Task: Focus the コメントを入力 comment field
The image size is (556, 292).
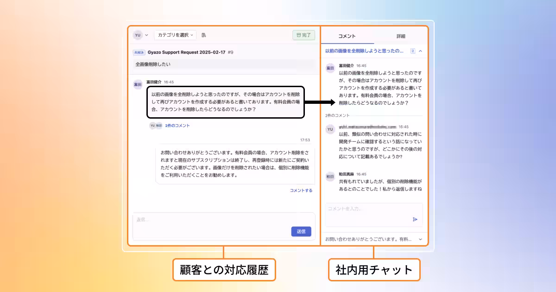Action: pyautogui.click(x=366, y=209)
